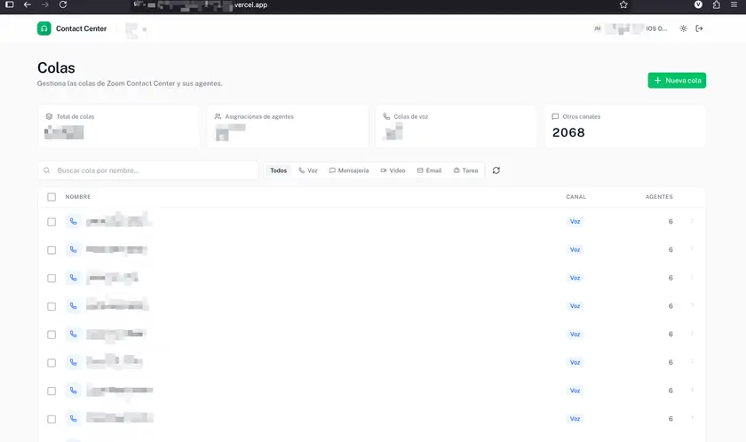
Task: Toggle light/dark theme with the sun icon
Action: (x=683, y=28)
